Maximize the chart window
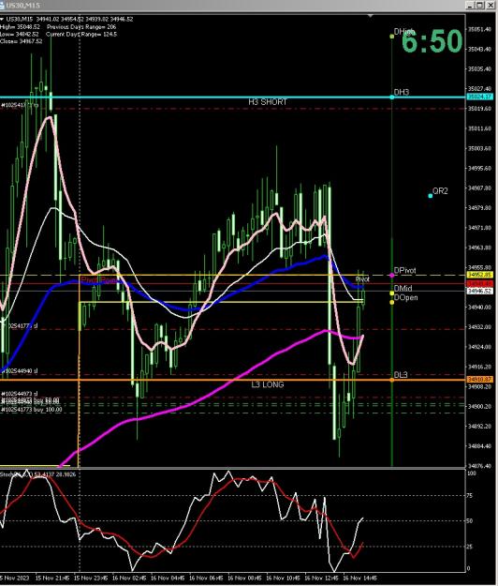The width and height of the screenshot is (498, 586). 480,5
